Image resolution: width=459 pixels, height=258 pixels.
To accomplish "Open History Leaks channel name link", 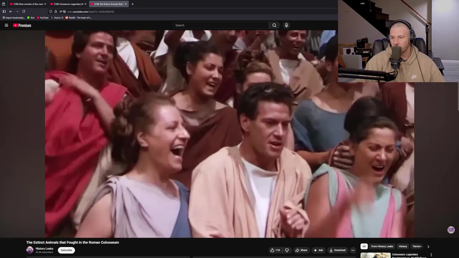I will tap(44, 249).
